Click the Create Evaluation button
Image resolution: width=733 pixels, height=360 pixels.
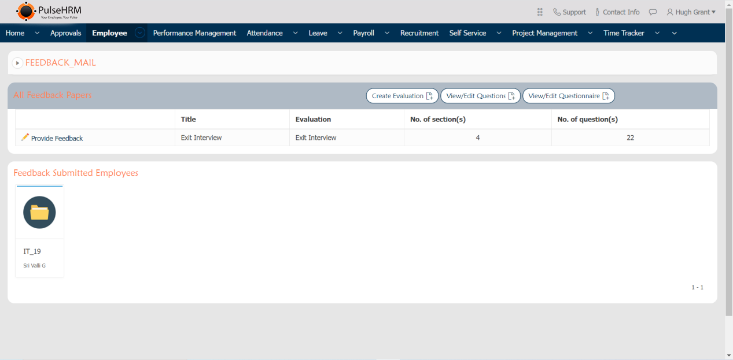pyautogui.click(x=402, y=96)
